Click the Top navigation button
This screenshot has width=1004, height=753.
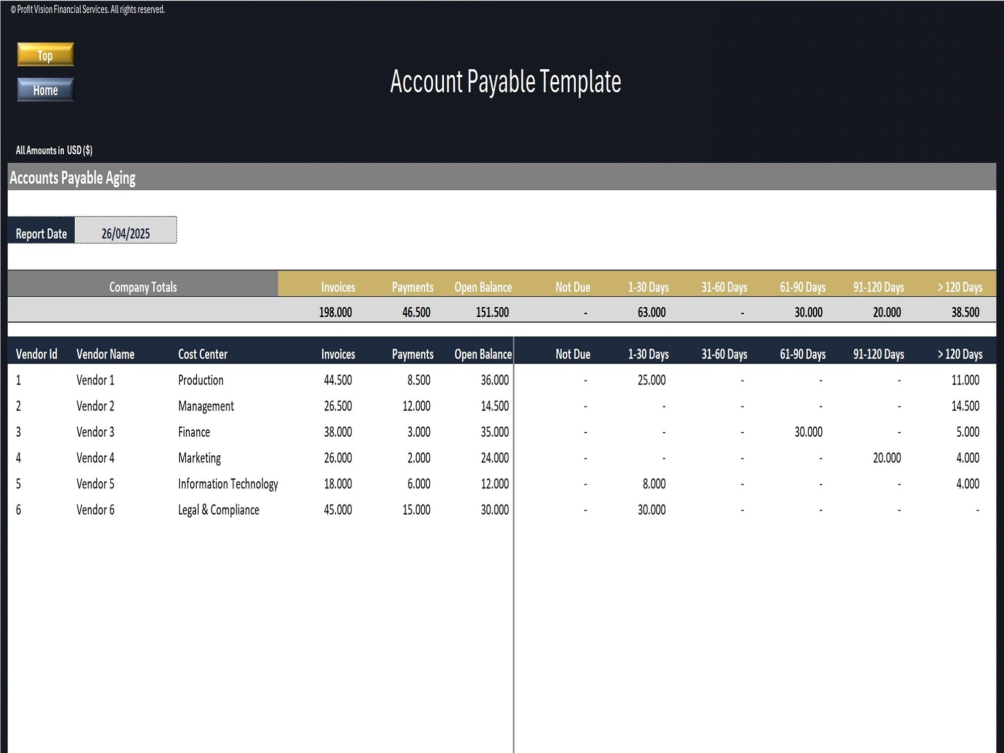click(45, 56)
